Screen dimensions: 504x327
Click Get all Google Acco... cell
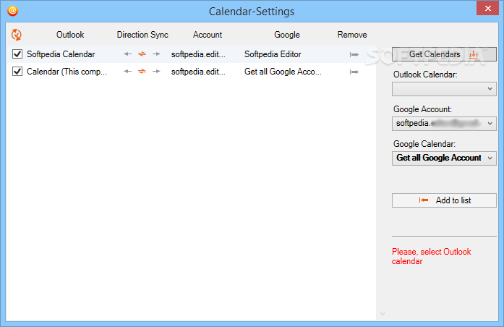click(283, 72)
